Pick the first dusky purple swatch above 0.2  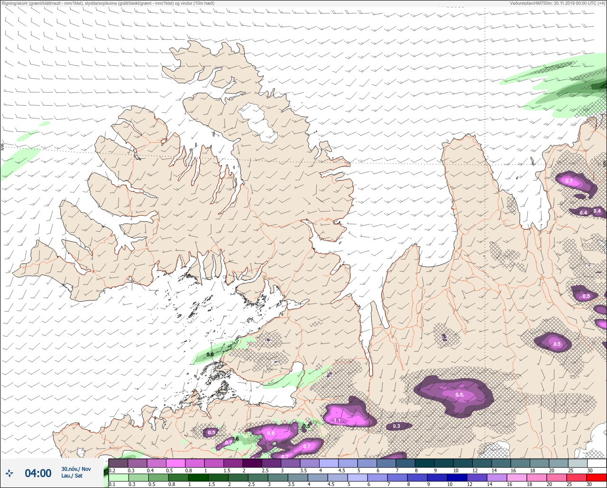(118, 463)
